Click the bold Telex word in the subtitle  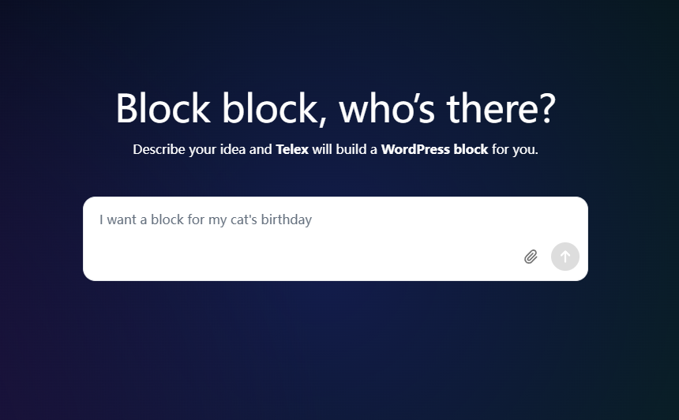292,149
